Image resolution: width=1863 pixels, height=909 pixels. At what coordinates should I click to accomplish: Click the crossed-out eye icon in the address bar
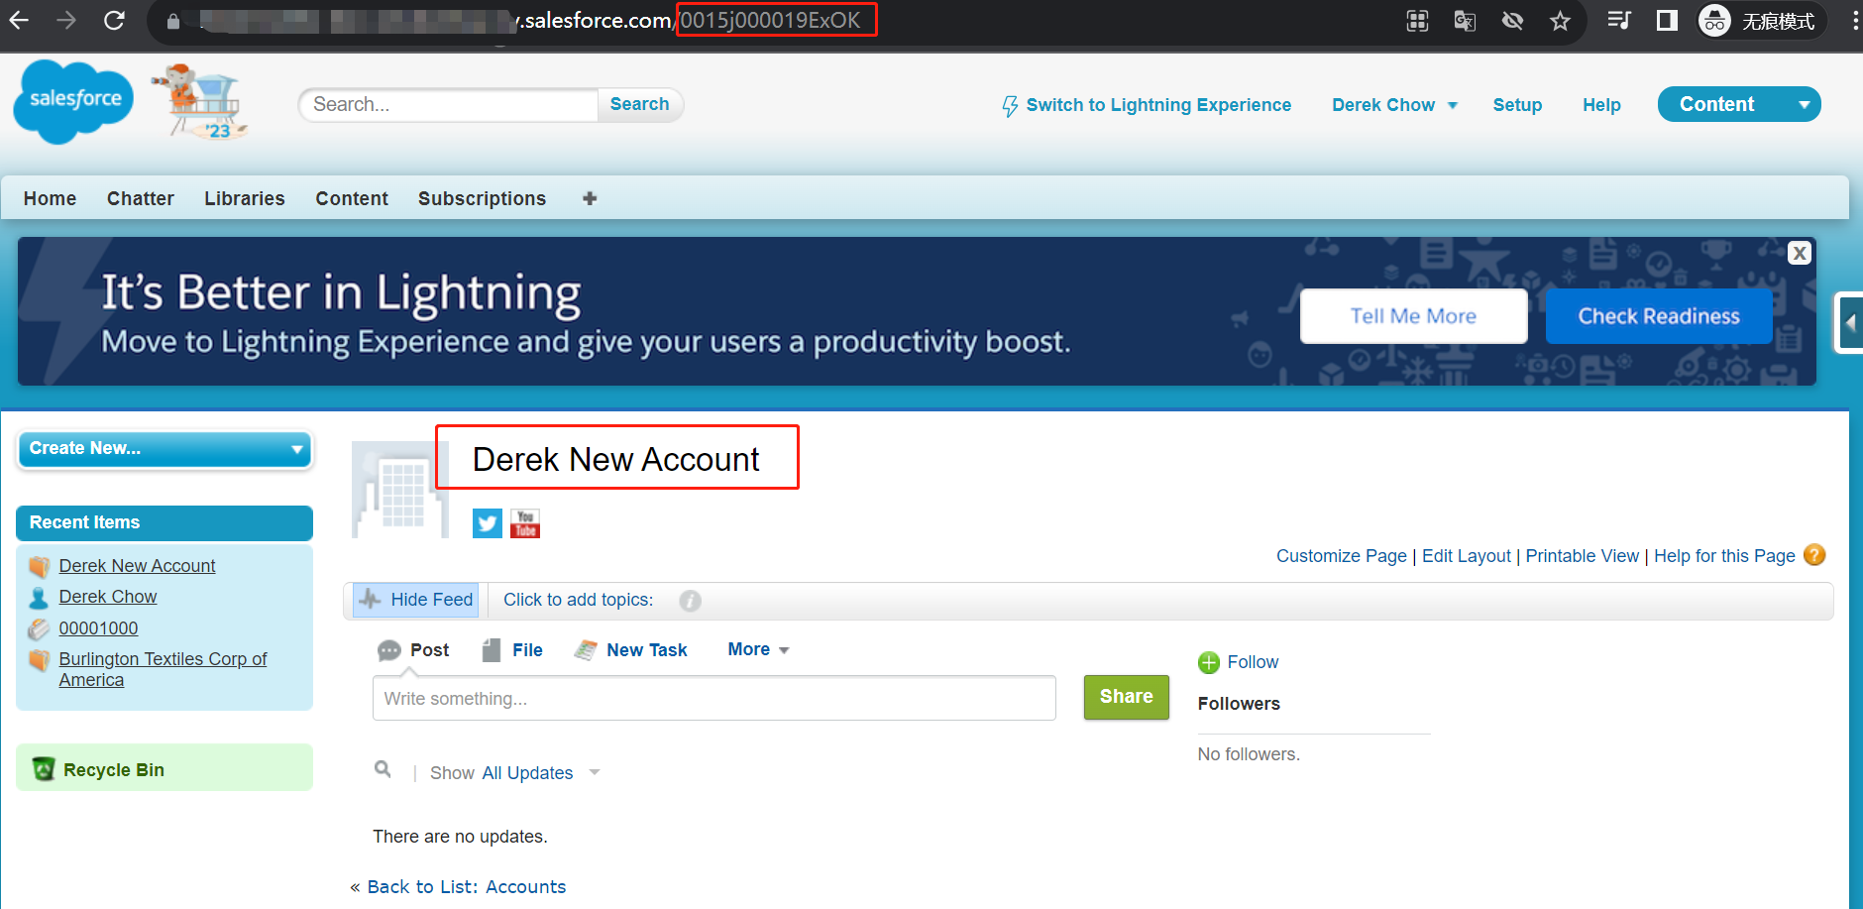[x=1512, y=21]
